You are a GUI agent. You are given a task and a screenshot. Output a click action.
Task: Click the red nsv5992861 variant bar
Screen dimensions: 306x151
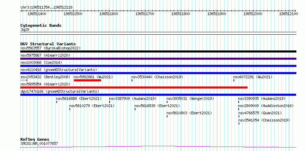(x=87, y=80)
